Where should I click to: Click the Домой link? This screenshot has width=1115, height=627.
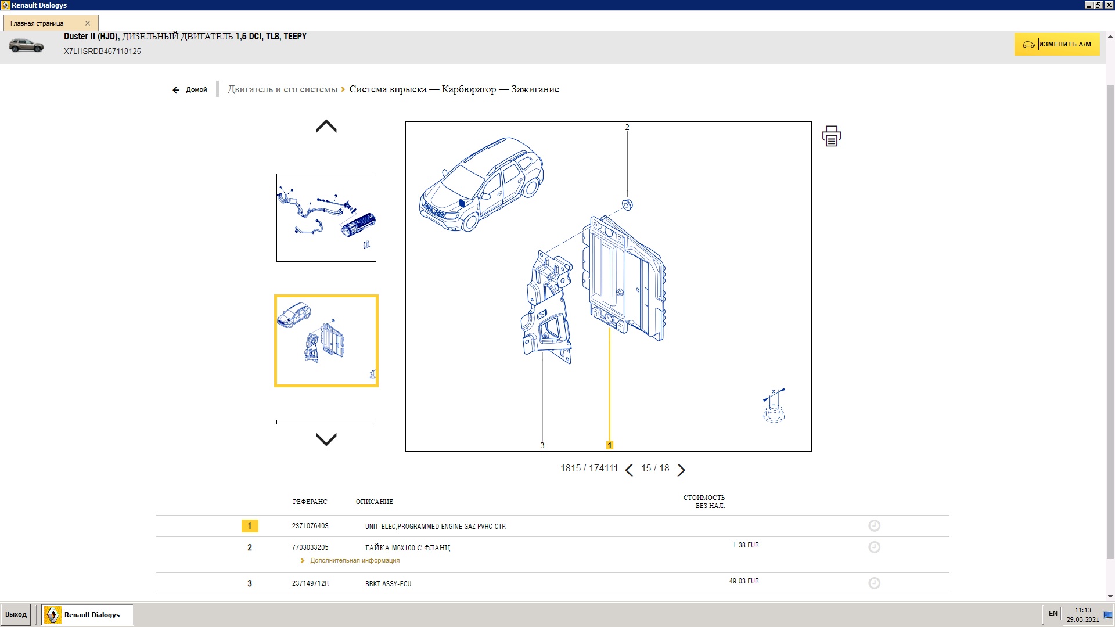[x=196, y=90]
